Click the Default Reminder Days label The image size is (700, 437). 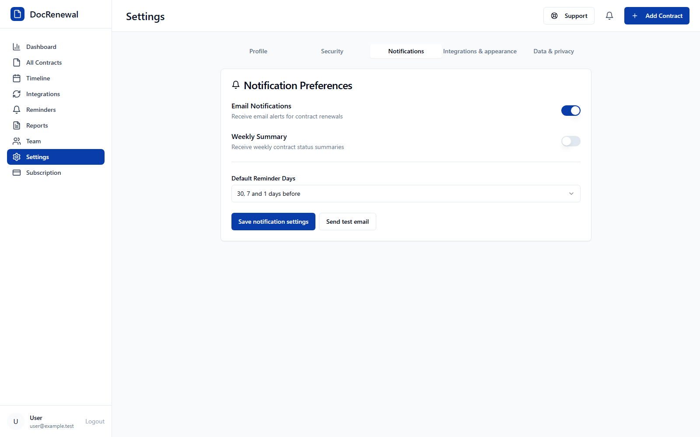263,178
